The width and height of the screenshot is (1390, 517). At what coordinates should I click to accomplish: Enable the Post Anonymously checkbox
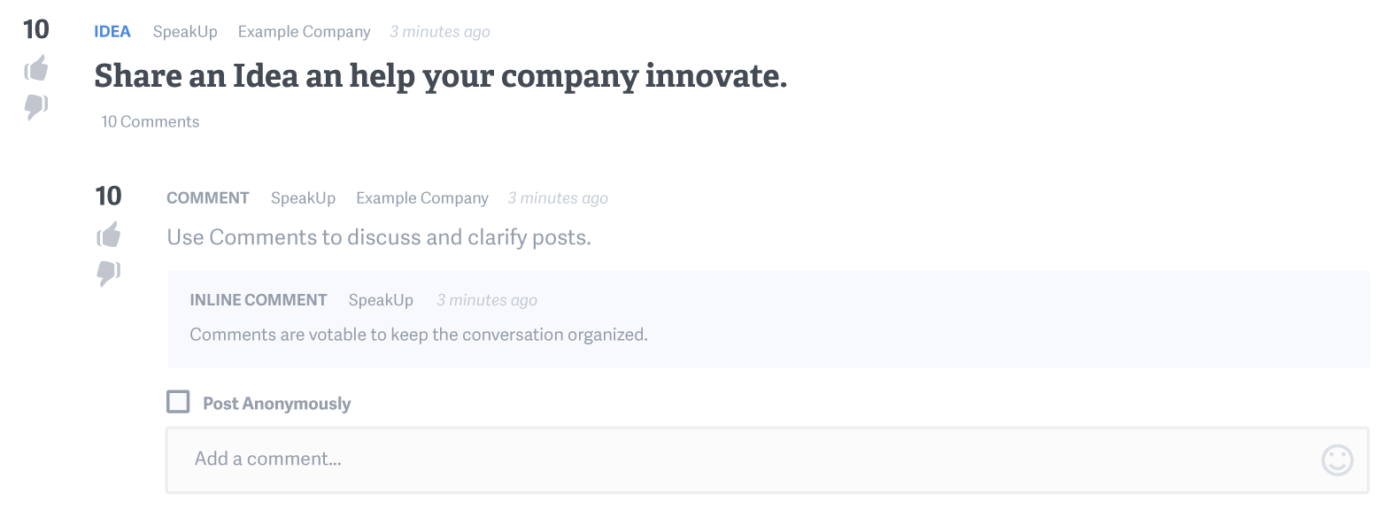(x=178, y=402)
